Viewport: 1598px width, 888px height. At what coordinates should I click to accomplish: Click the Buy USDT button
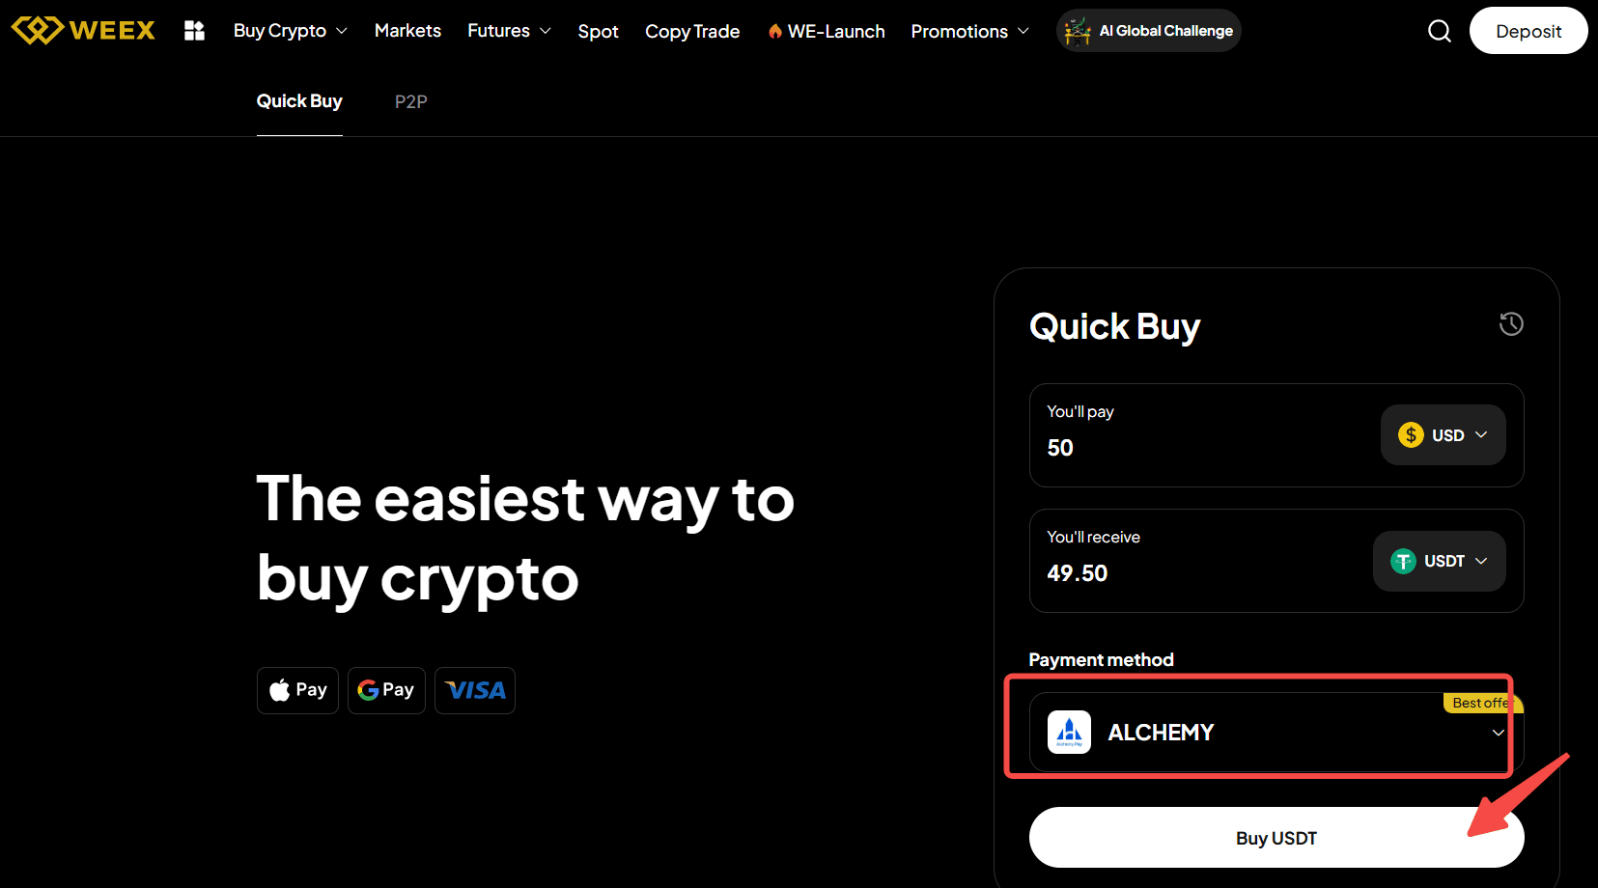click(x=1276, y=838)
